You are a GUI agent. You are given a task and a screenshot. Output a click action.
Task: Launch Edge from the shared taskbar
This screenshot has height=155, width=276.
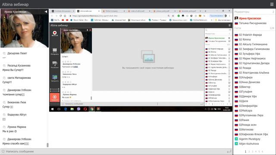66,109
